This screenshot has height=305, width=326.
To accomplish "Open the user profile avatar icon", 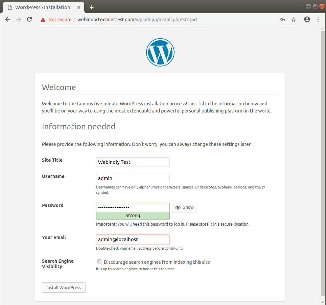I will (x=307, y=19).
